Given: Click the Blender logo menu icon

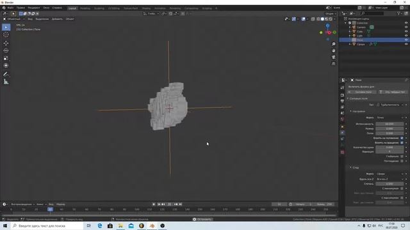Looking at the screenshot, I should point(4,8).
